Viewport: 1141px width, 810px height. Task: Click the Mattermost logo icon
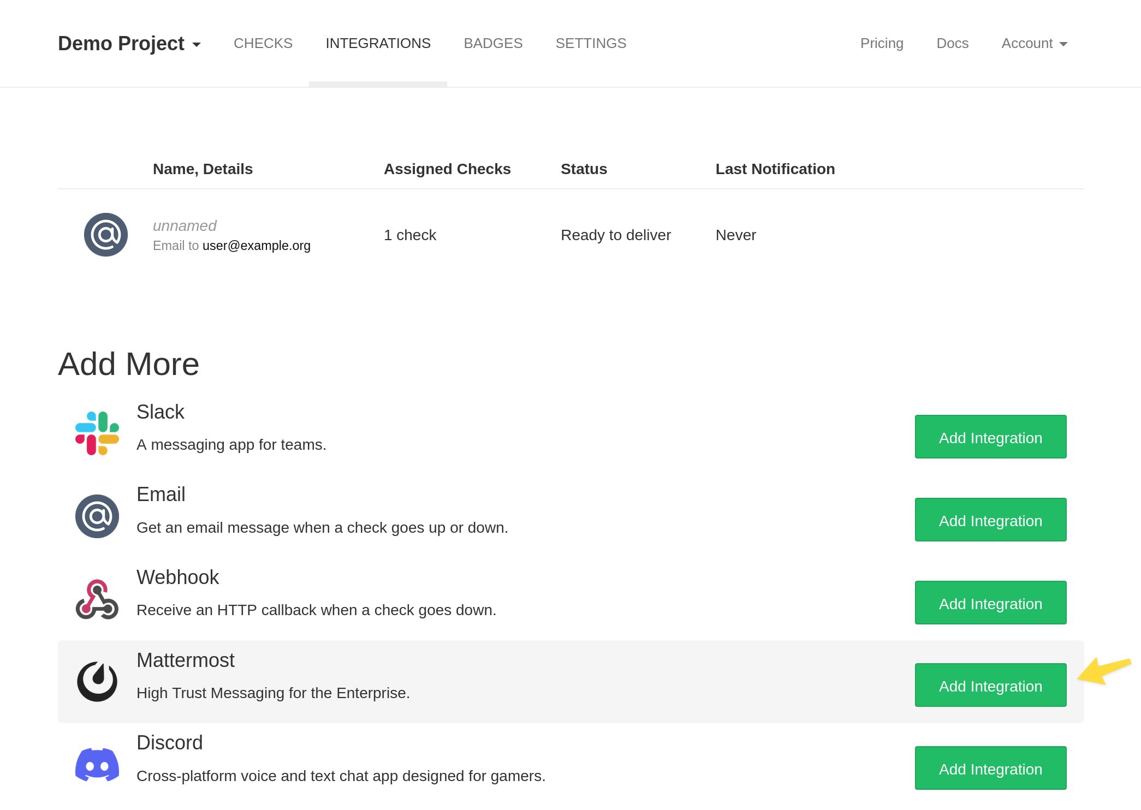point(97,680)
